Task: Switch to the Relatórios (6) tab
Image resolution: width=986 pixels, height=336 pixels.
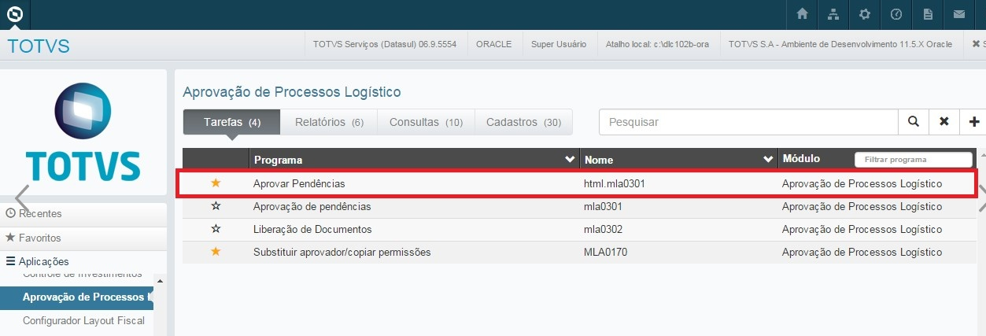Action: [328, 122]
